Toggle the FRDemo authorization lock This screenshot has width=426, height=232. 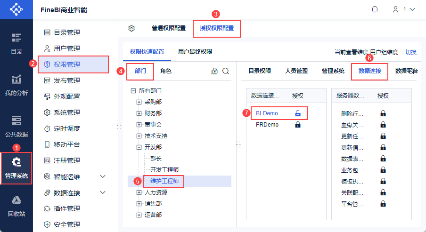point(298,125)
